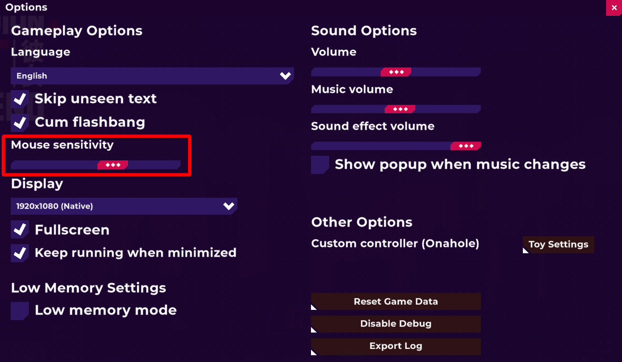Open the English language dropdown
The height and width of the screenshot is (362, 622).
point(152,76)
